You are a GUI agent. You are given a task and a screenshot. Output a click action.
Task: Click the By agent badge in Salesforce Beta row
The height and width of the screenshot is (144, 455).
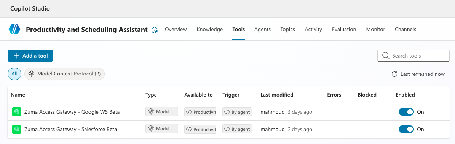pos(237,129)
